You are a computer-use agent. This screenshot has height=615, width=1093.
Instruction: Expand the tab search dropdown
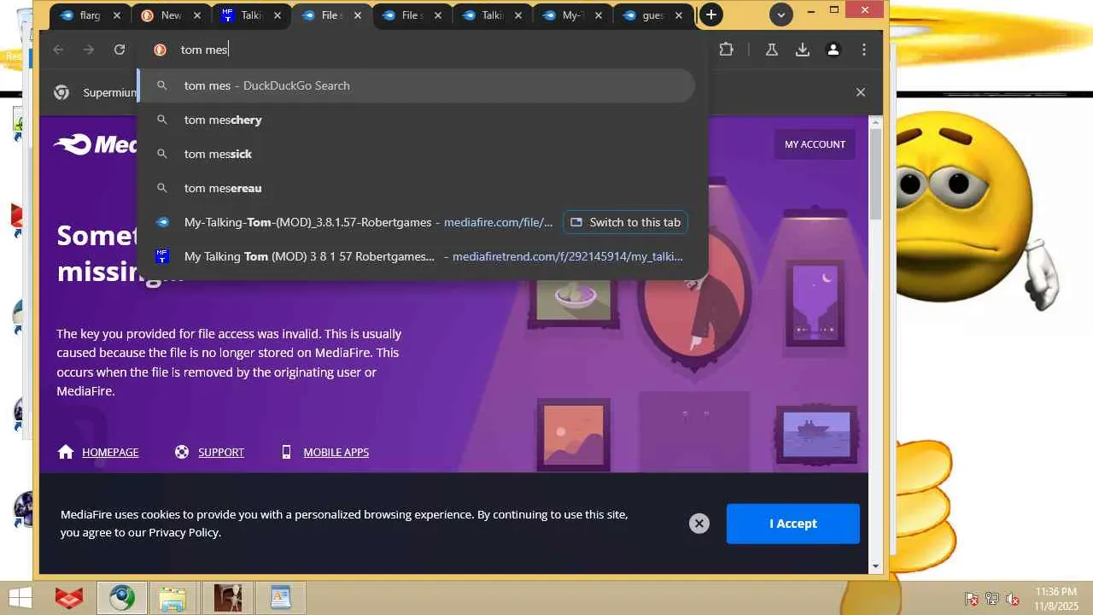coord(780,15)
